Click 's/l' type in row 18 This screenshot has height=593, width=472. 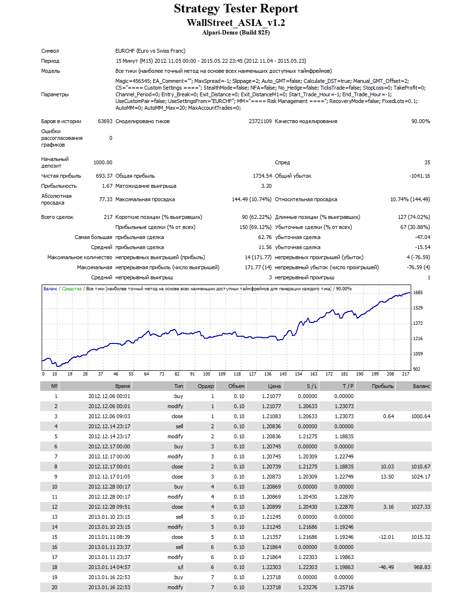coord(180,567)
